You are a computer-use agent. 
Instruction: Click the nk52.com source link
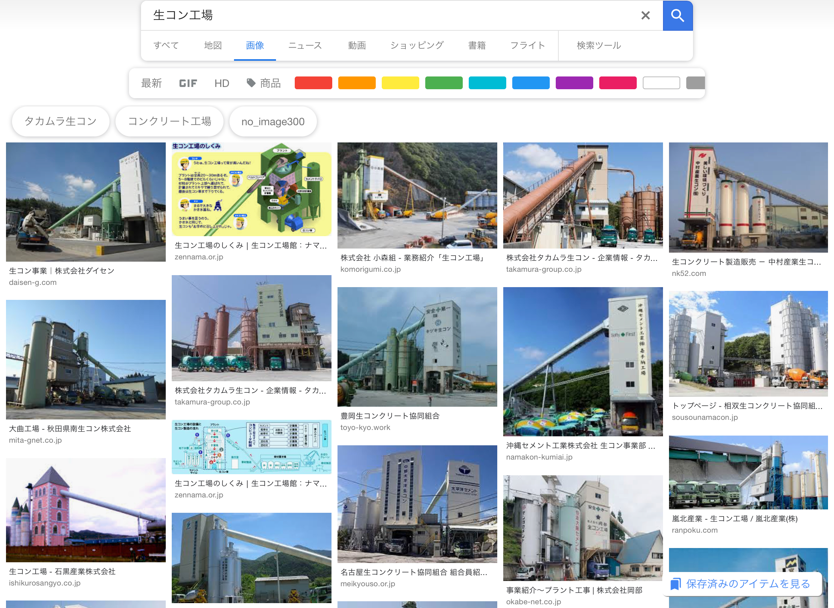(x=689, y=274)
